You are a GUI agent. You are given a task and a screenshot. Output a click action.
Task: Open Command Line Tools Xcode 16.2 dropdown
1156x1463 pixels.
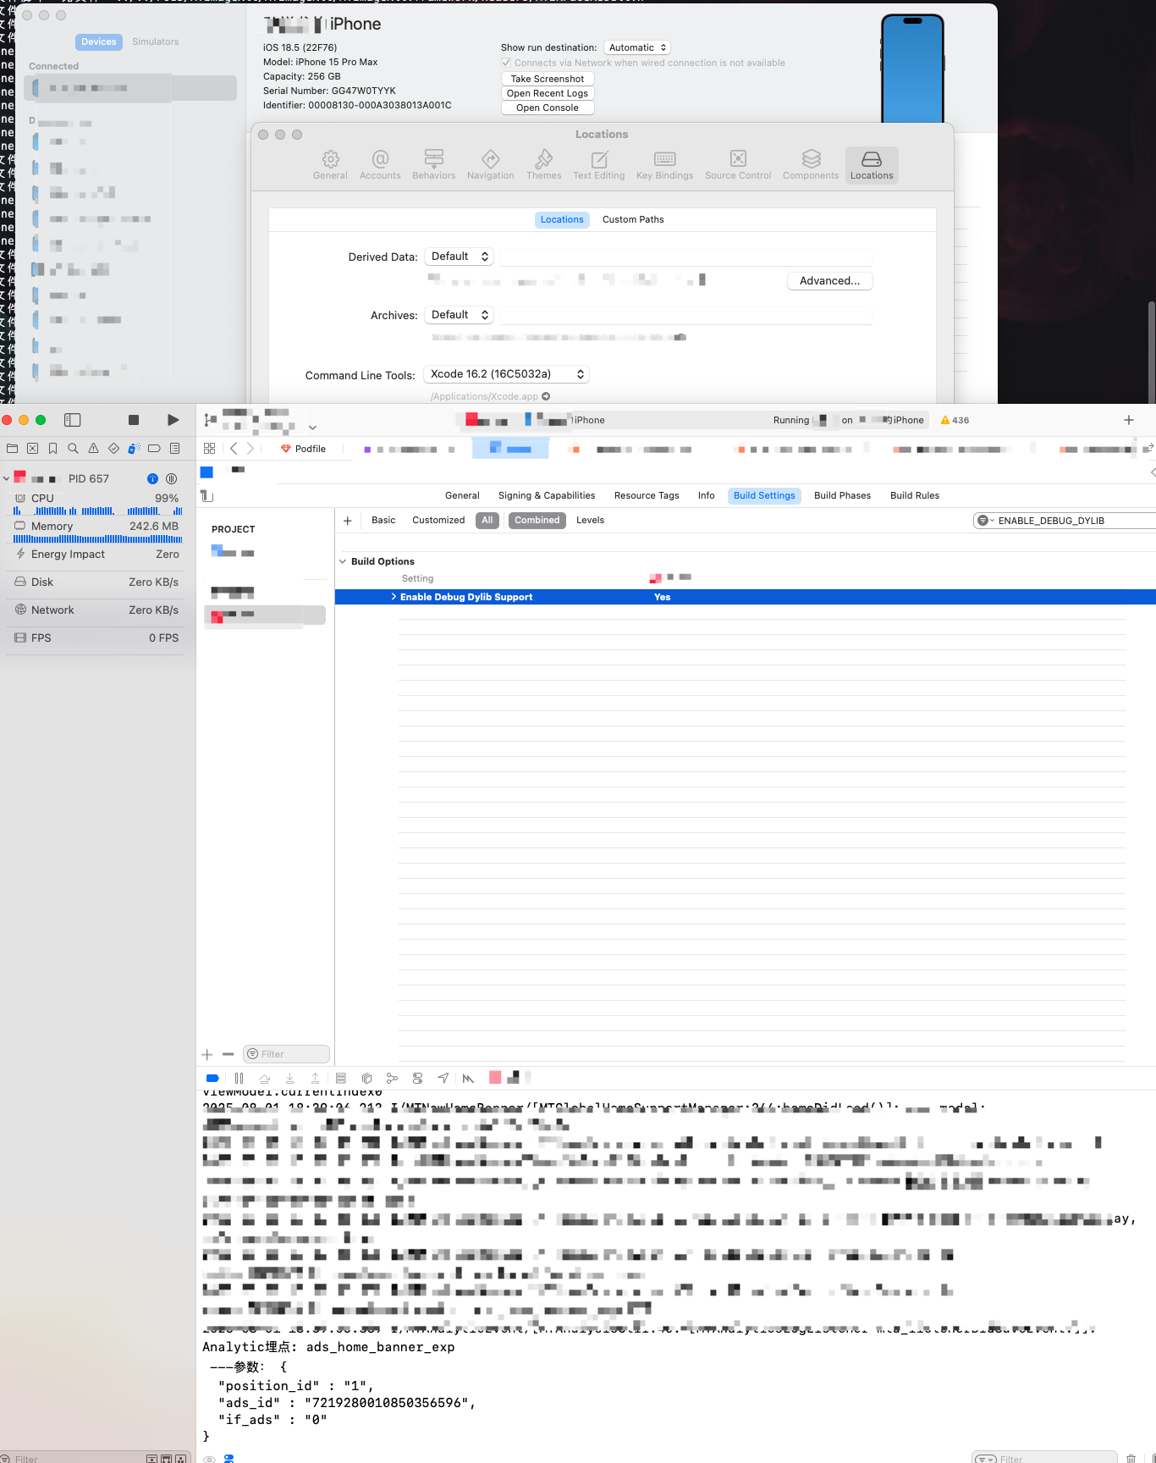click(506, 374)
